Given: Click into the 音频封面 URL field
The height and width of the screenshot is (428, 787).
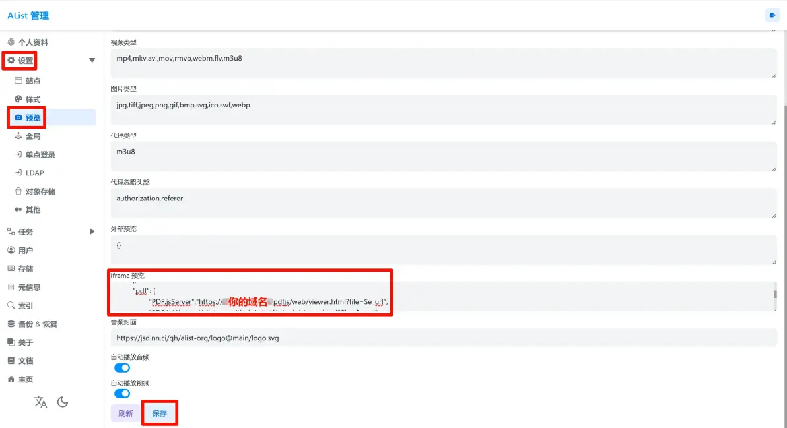Looking at the screenshot, I should [444, 338].
